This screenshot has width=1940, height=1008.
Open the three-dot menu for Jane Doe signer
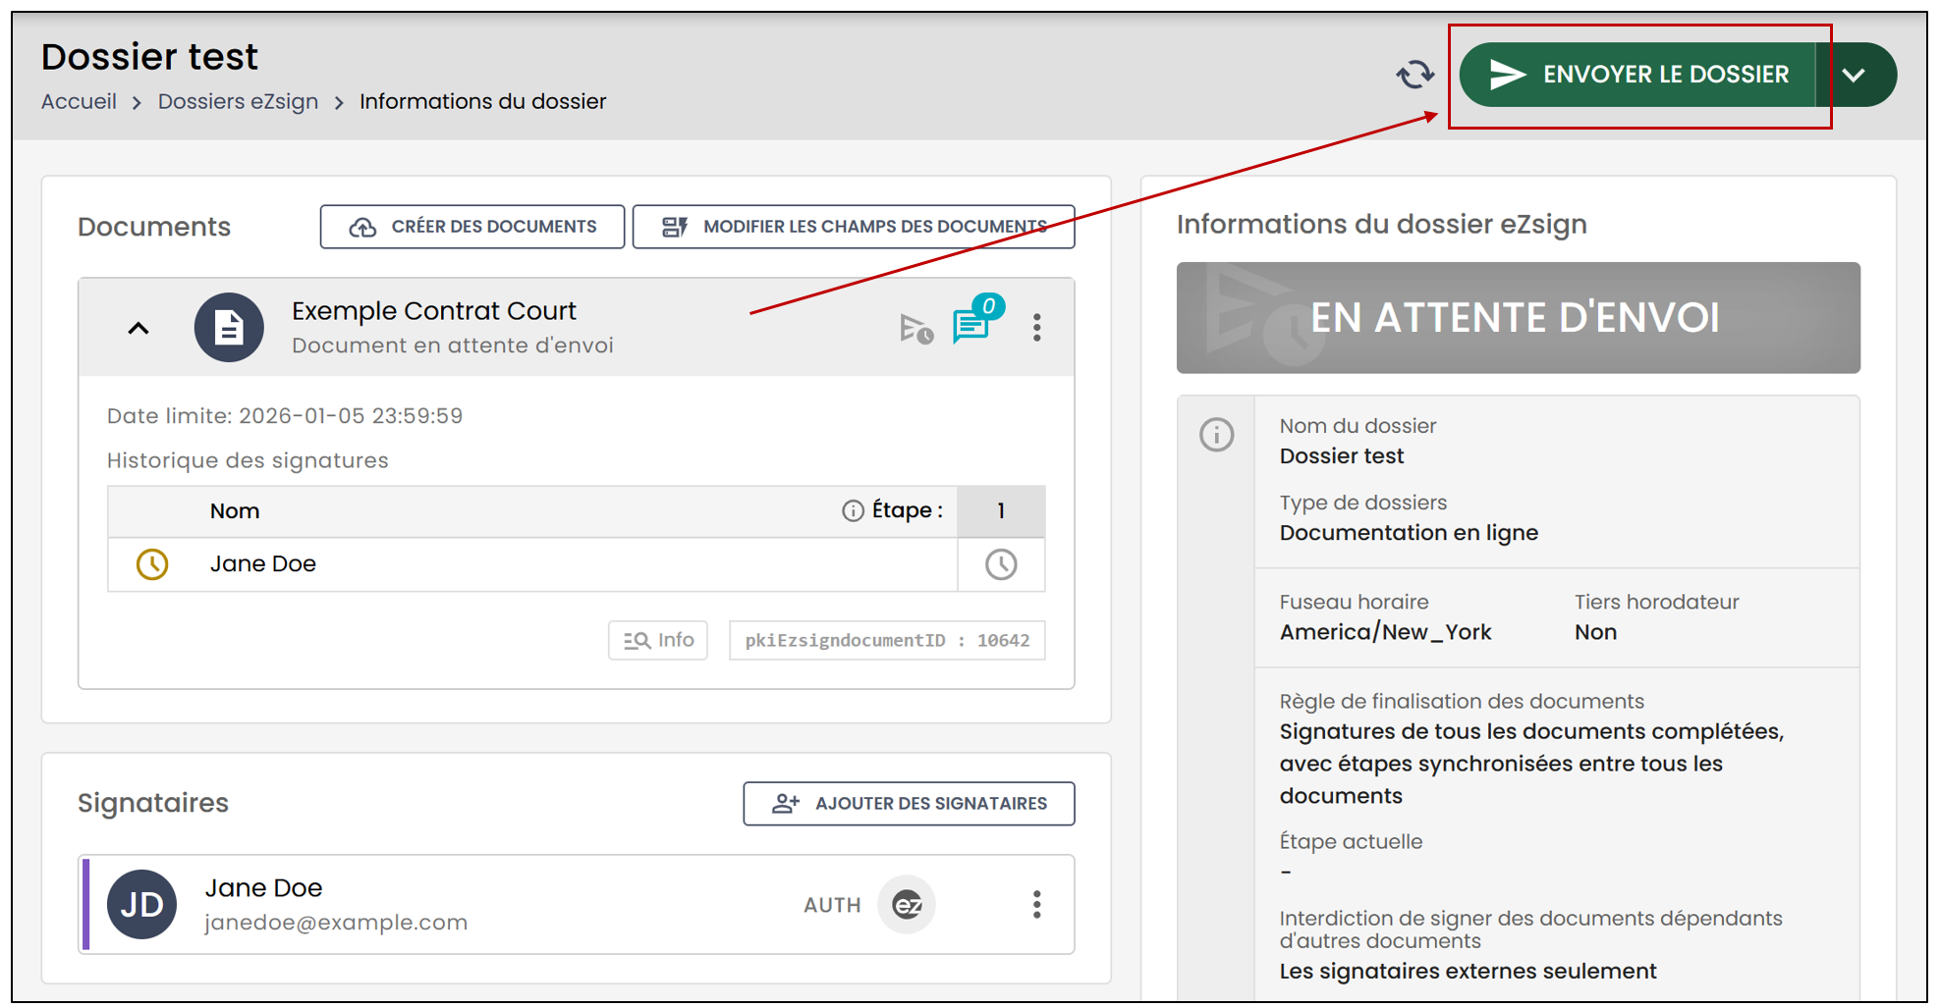pyautogui.click(x=1036, y=905)
